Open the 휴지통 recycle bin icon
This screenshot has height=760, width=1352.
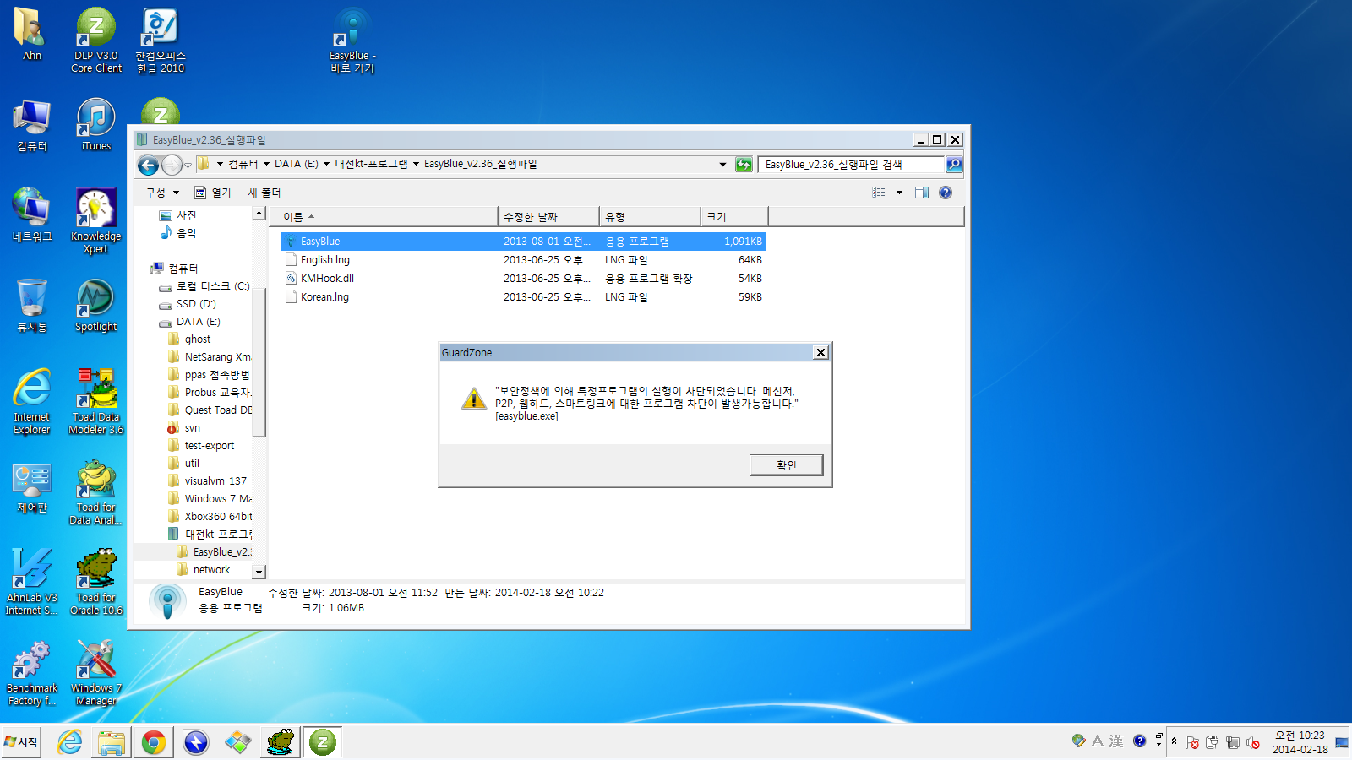[x=32, y=305]
